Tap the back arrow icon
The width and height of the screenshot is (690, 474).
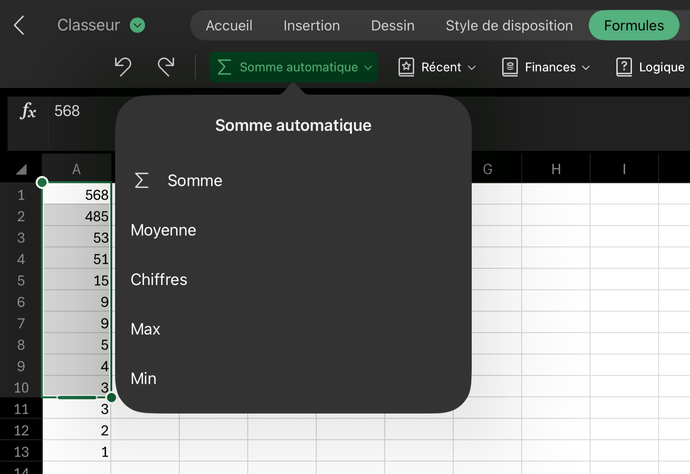coord(19,25)
